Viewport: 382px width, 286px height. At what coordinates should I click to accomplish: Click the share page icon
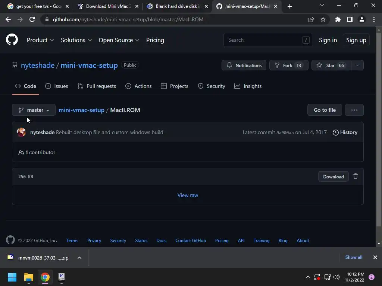311,19
